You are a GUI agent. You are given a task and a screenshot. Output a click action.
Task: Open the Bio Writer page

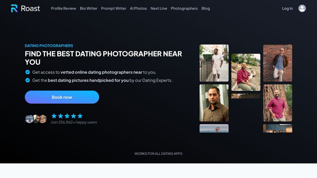point(88,9)
